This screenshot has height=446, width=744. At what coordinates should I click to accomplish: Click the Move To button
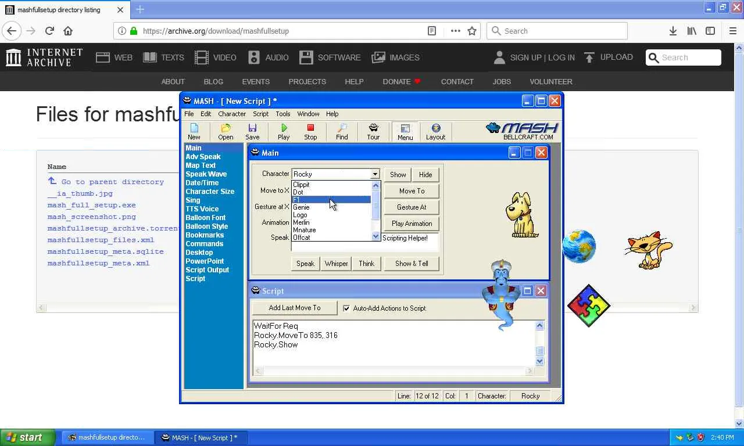click(x=412, y=191)
